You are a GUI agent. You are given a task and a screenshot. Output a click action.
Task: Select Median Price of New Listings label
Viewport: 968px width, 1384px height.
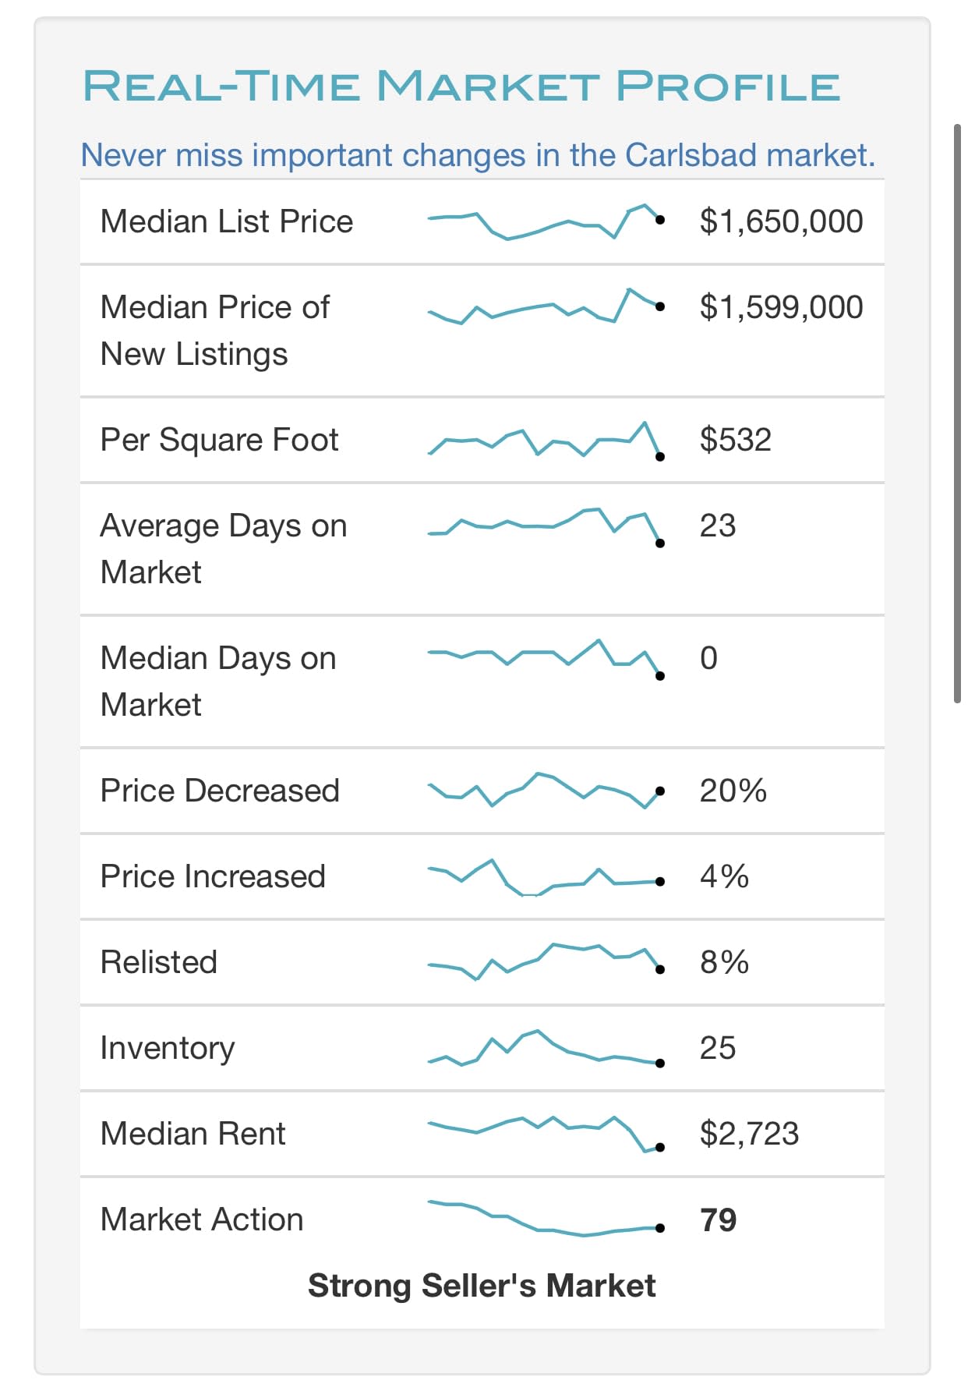pos(215,331)
